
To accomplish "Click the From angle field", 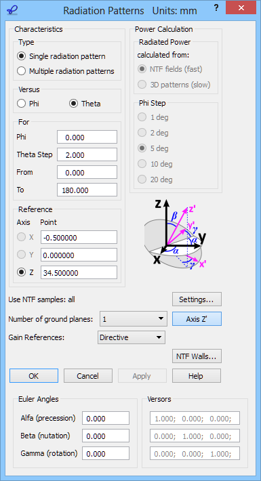I will pyautogui.click(x=87, y=172).
